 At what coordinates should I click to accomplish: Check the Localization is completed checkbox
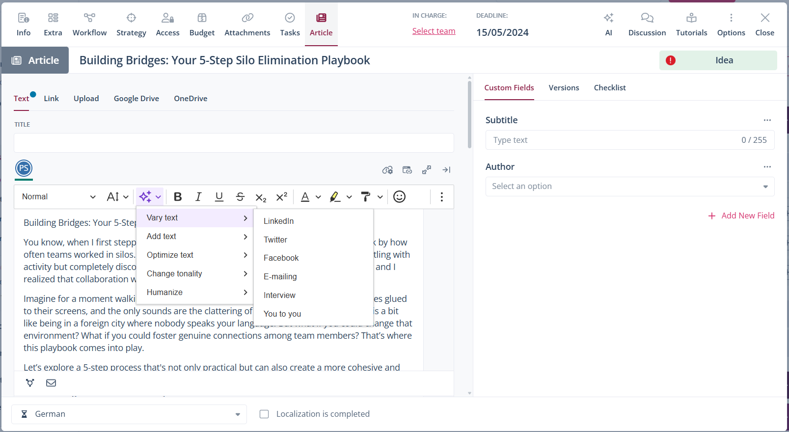point(264,414)
